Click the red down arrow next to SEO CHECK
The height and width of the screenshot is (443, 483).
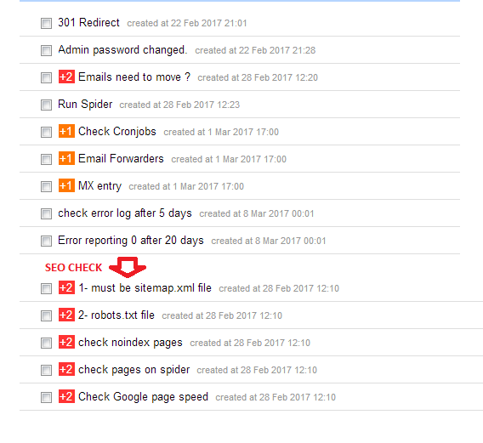tap(128, 267)
